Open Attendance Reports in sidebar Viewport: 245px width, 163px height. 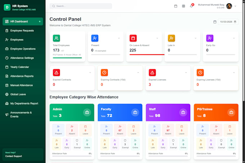pyautogui.click(x=23, y=76)
